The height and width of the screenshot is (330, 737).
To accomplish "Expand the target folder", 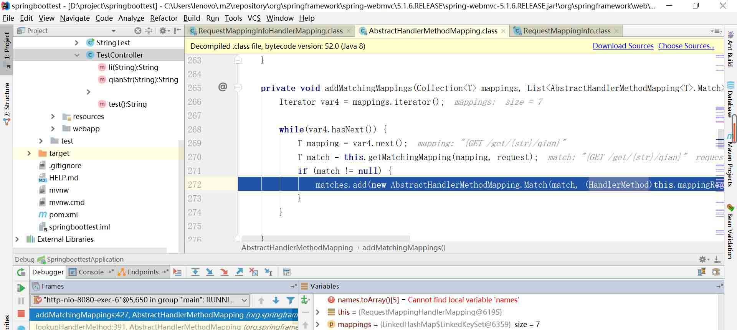I will (x=29, y=153).
